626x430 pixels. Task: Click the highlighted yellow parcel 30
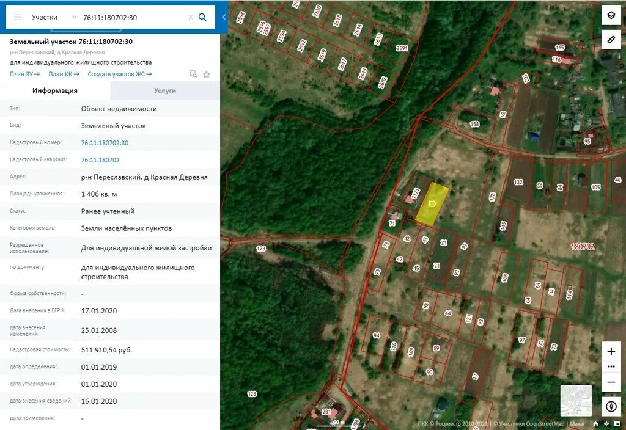pyautogui.click(x=432, y=204)
